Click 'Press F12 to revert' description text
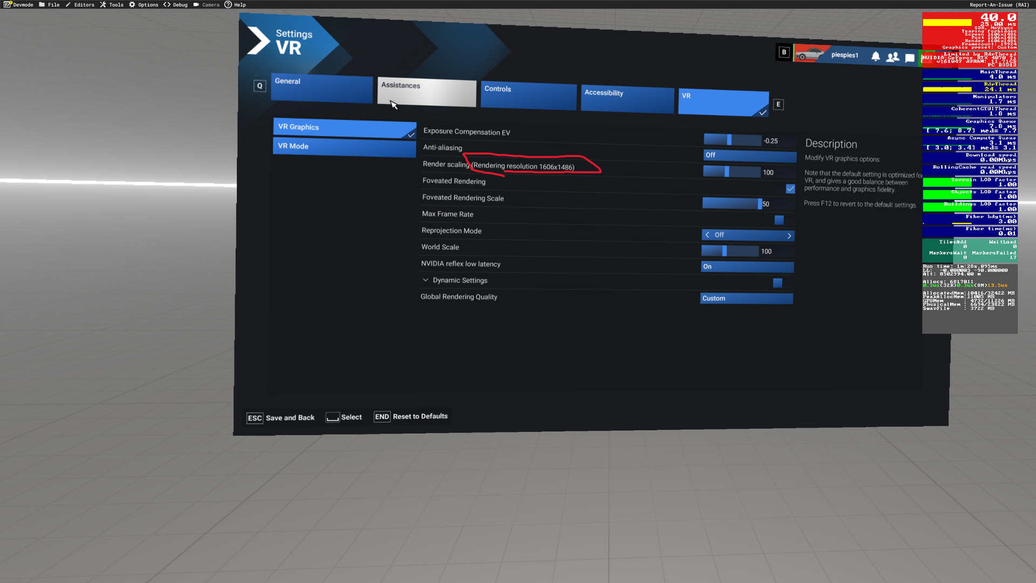 click(x=860, y=204)
